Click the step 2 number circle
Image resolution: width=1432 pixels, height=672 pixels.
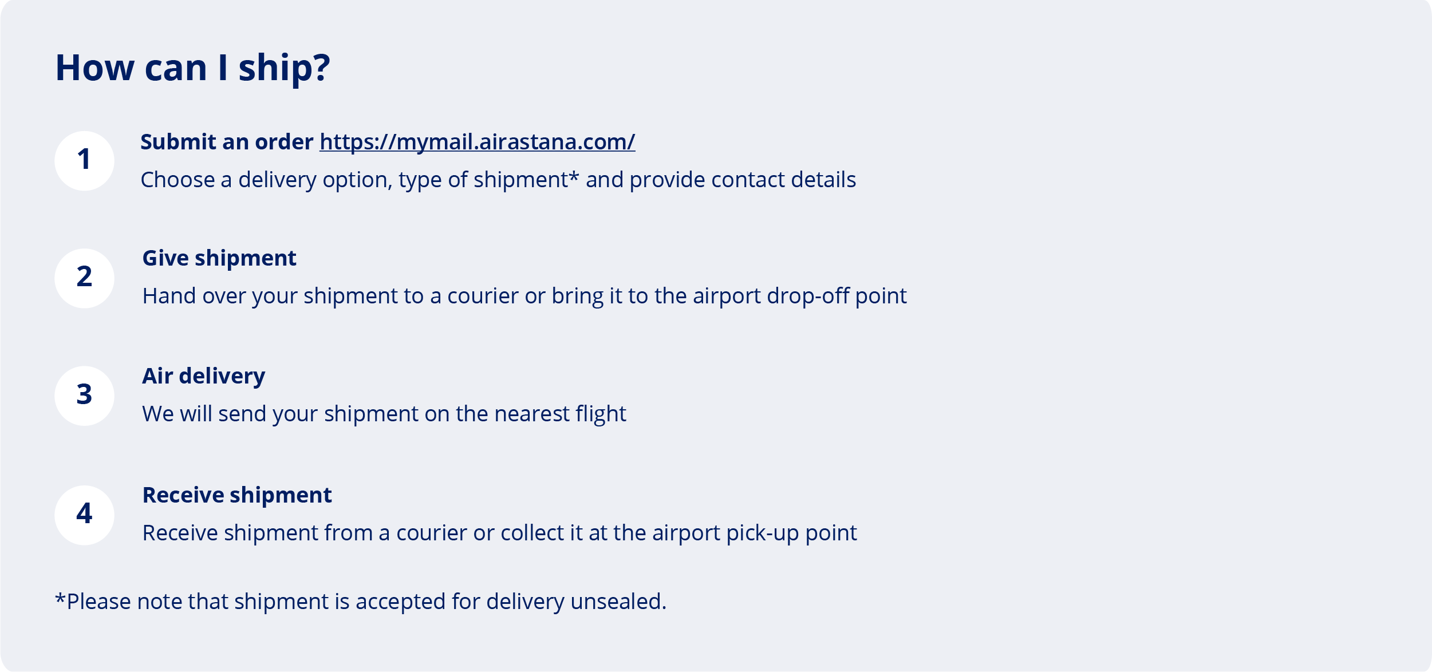(x=84, y=278)
